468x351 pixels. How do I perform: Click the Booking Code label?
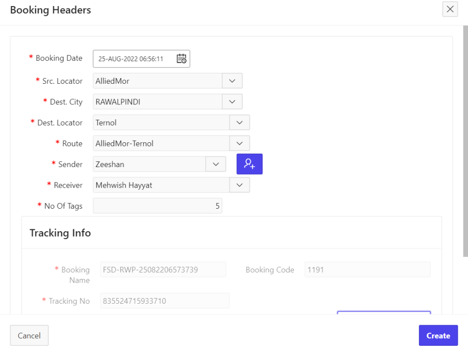click(x=270, y=270)
